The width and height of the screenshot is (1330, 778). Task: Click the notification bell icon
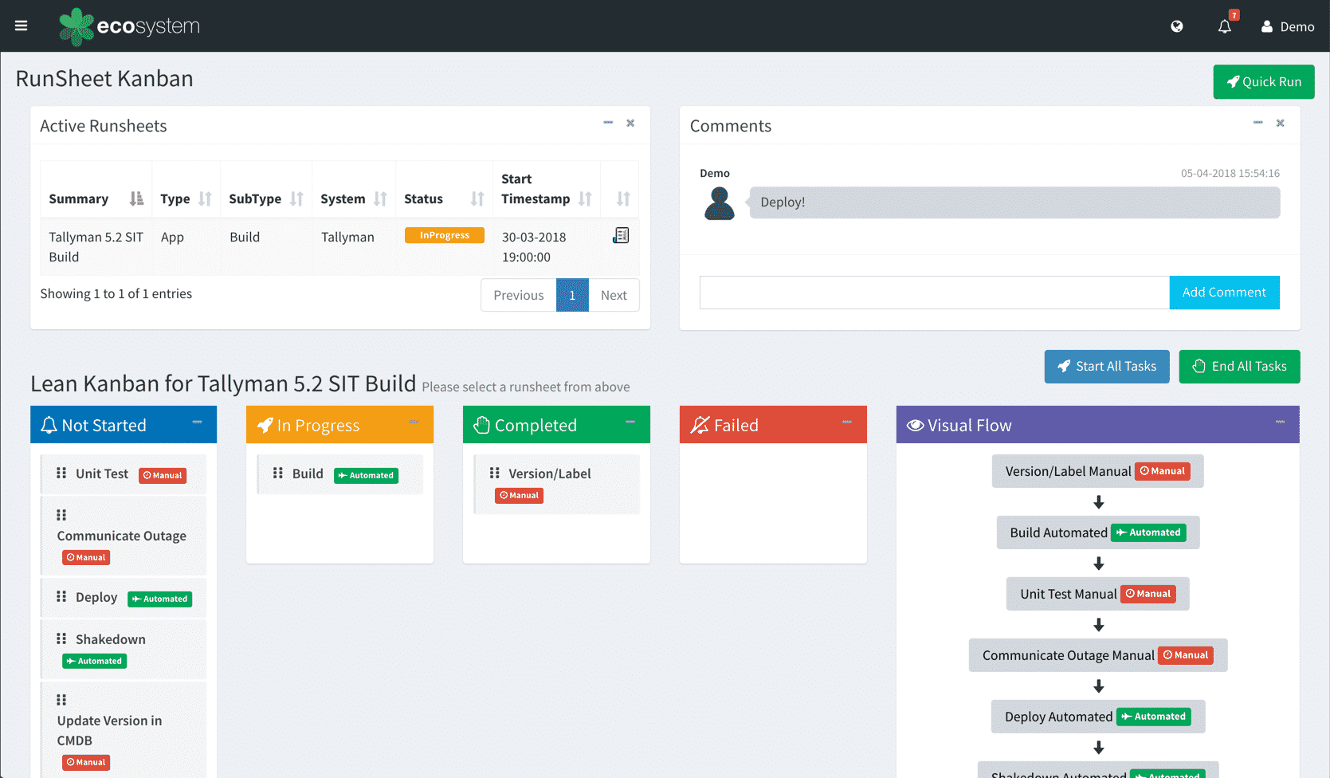[1225, 26]
